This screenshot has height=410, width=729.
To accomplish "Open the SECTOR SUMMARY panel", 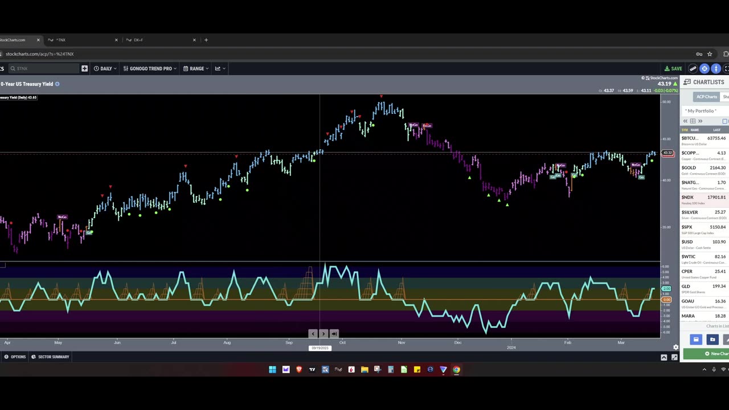I will [50, 357].
